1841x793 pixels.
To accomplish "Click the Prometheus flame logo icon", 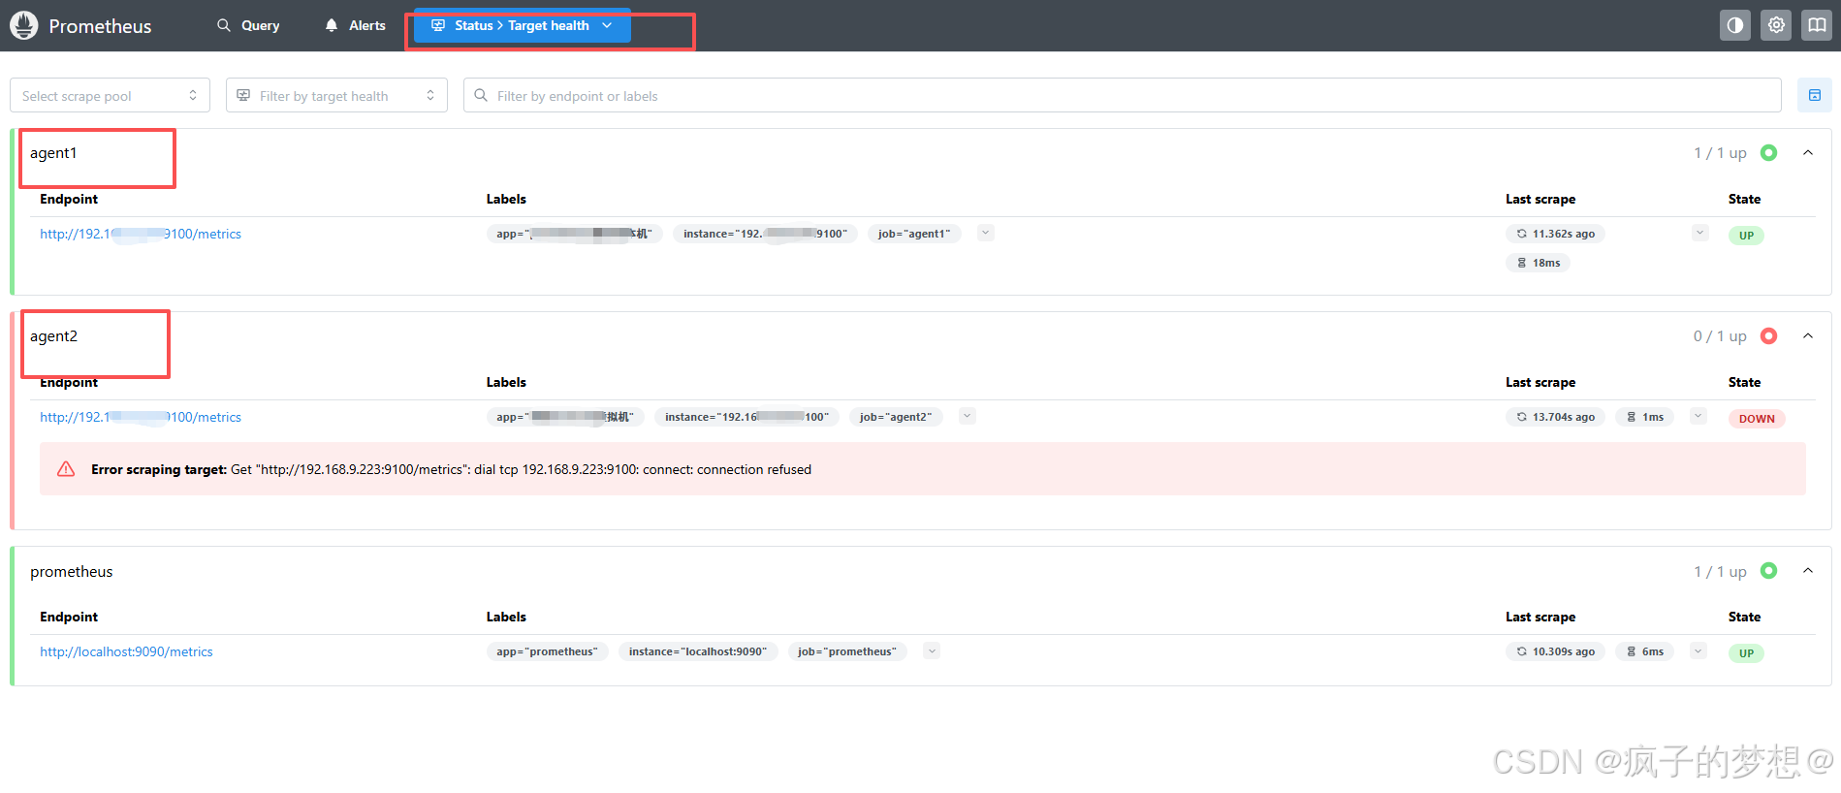I will (x=24, y=25).
